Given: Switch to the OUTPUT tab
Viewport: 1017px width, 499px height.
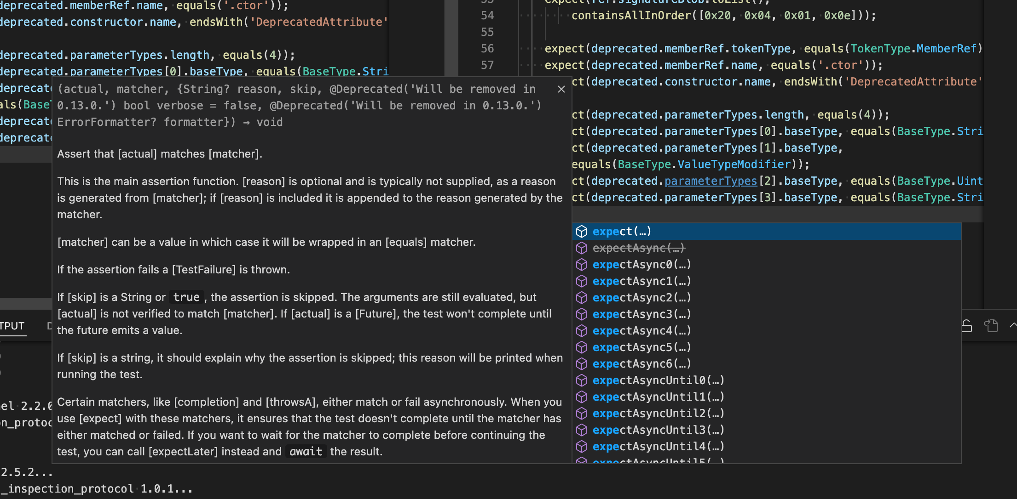Looking at the screenshot, I should [12, 326].
